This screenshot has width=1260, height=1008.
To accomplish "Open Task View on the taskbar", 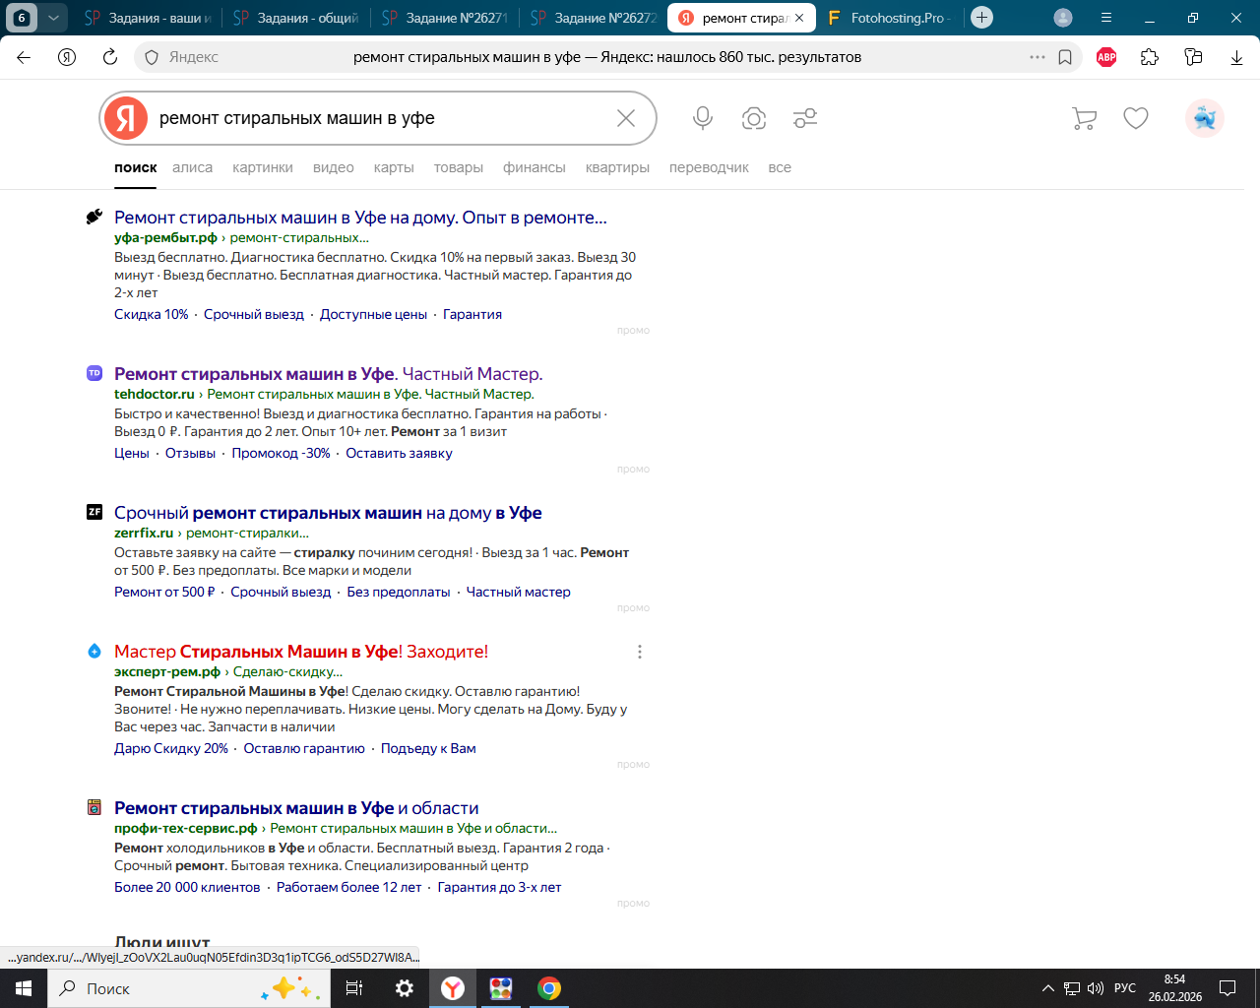I will (x=354, y=988).
